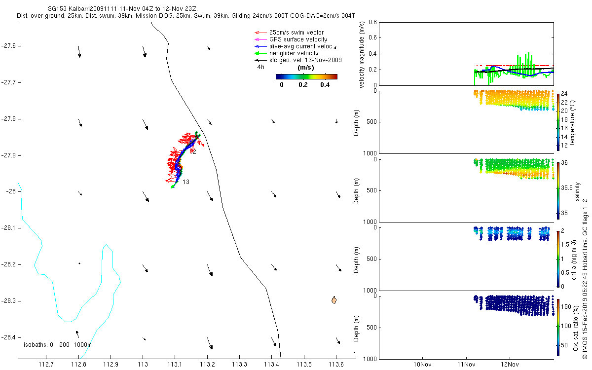The width and height of the screenshot is (592, 370).
Task: Click the '24' tick on temperature colorbar
Action: point(565,94)
